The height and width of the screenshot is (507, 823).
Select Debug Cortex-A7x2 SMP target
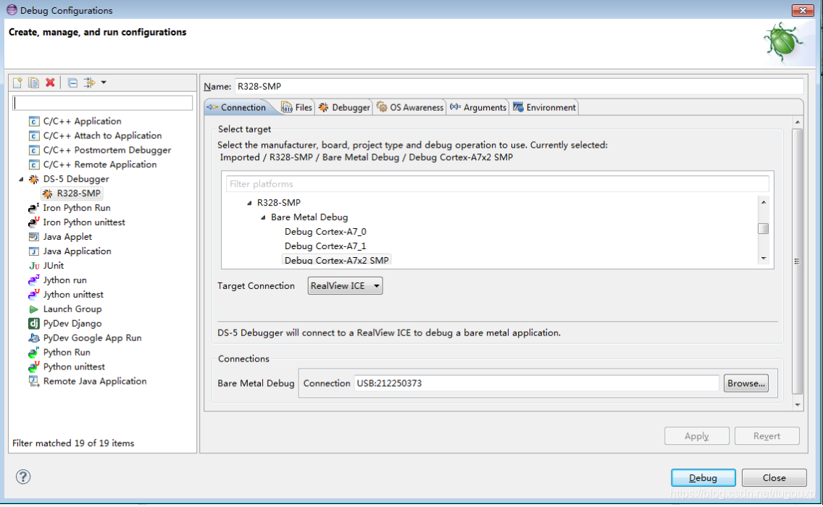pyautogui.click(x=336, y=260)
